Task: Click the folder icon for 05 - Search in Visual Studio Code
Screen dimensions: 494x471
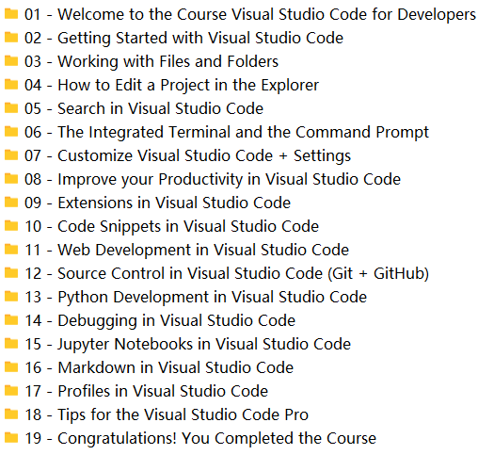Action: [11, 108]
